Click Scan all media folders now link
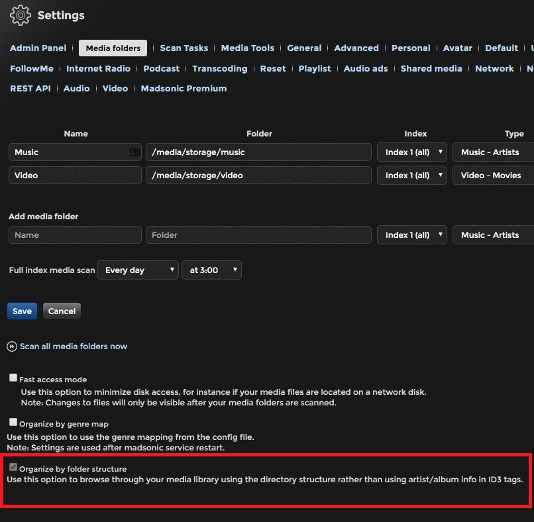Image resolution: width=534 pixels, height=522 pixels. coord(73,346)
